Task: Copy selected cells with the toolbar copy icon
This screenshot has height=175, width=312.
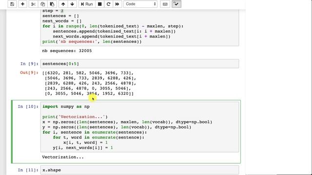Action: point(42,4)
